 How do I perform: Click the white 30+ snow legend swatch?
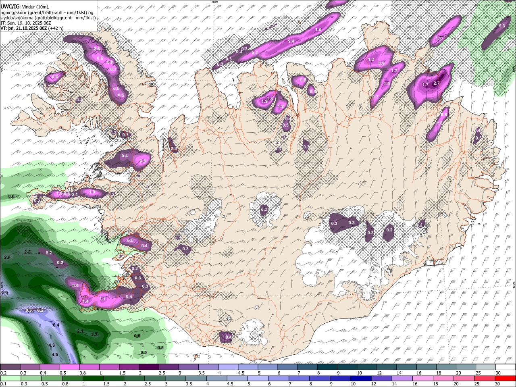coord(506,367)
